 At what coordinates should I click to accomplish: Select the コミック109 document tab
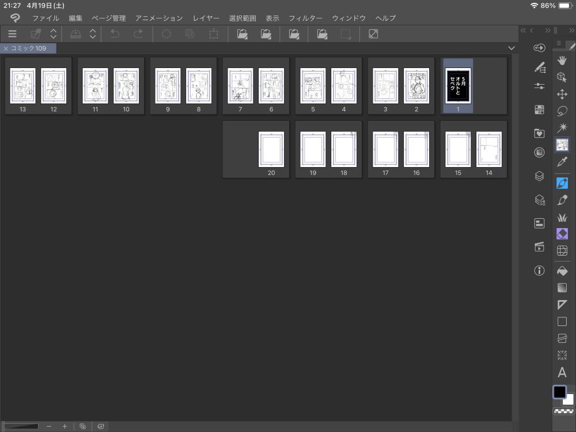click(x=28, y=48)
